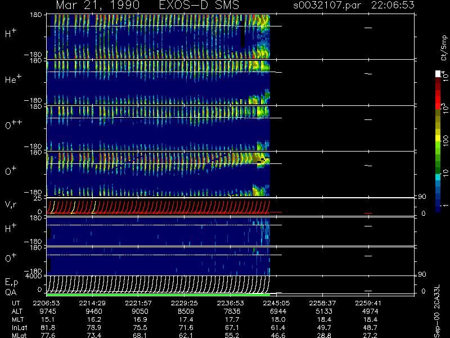450x338 pixels.
Task: Click the MLat value '77.6'
Action: [48, 335]
